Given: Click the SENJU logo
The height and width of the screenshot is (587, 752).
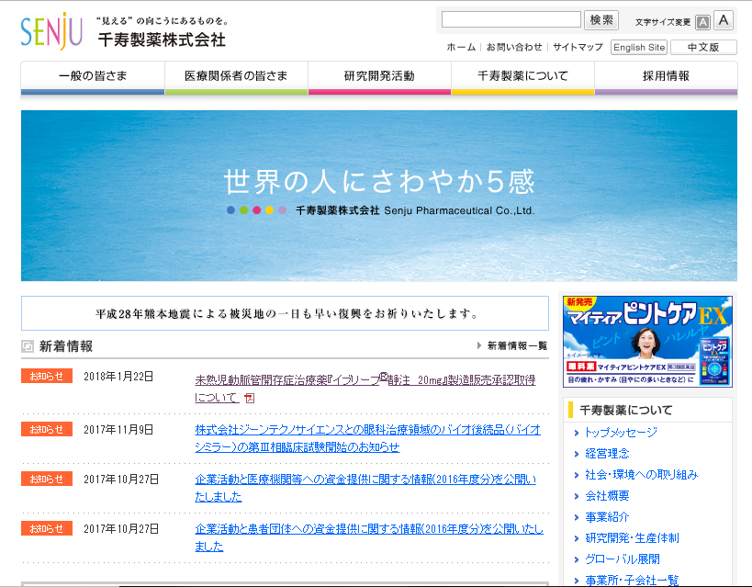Looking at the screenshot, I should click(51, 31).
